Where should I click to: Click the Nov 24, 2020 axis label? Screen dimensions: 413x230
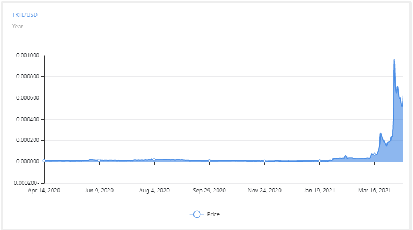click(265, 191)
